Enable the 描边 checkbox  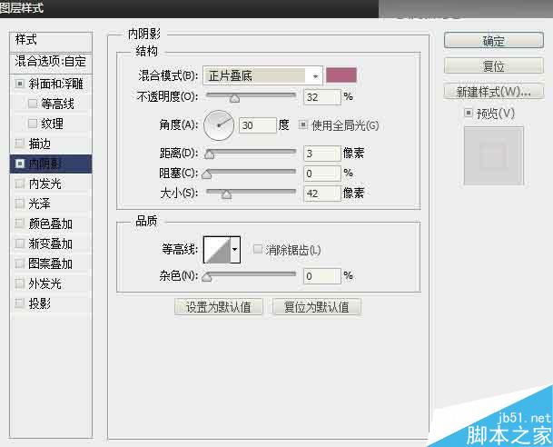coord(20,144)
